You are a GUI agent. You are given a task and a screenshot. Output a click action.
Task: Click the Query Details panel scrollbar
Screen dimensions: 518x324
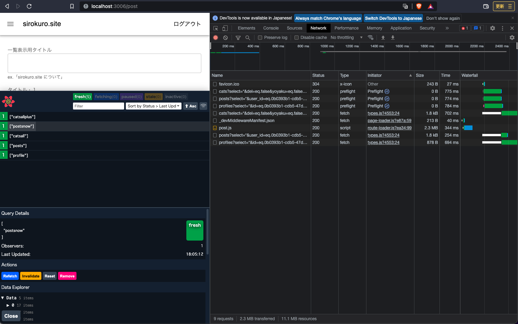(208, 232)
